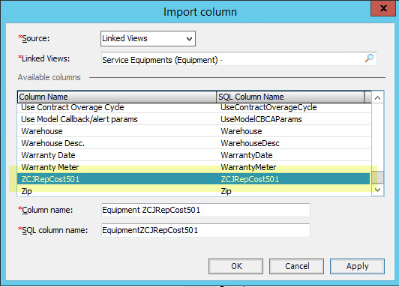Select the Warranty Date row
Screen dimensions: 399x287
coord(193,155)
